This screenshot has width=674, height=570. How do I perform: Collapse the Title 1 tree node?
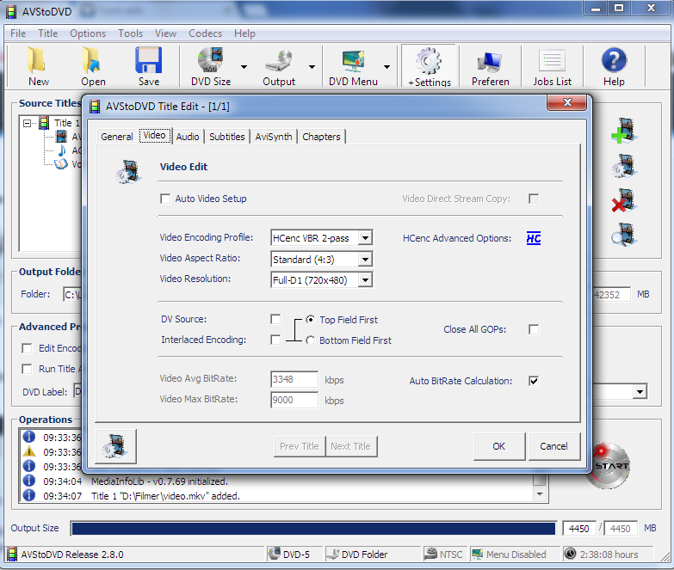tap(27, 123)
